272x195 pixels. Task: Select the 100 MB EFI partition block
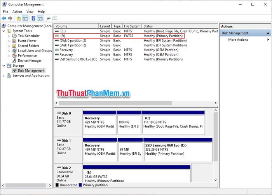click(129, 123)
